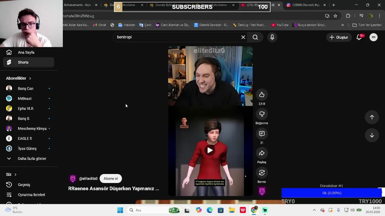The width and height of the screenshot is (385, 216).
Task: Expand the Siz section
Action: point(11,175)
